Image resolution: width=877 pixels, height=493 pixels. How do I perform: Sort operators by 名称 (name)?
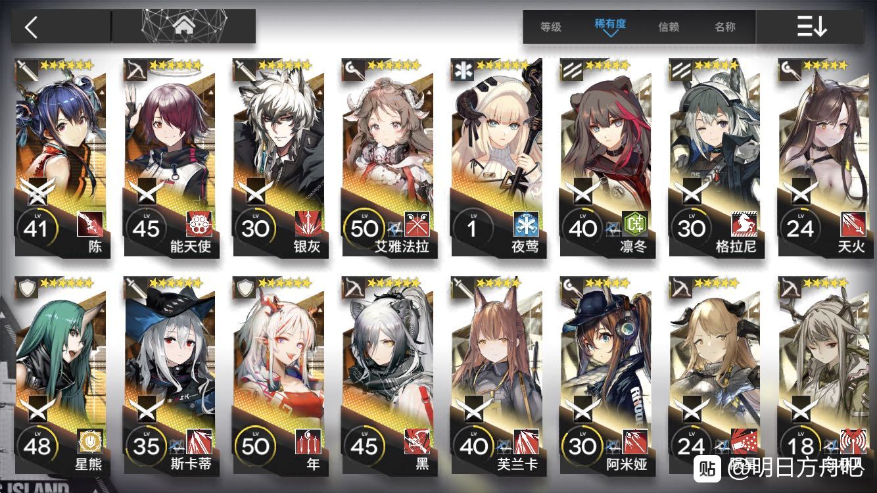[x=725, y=27]
